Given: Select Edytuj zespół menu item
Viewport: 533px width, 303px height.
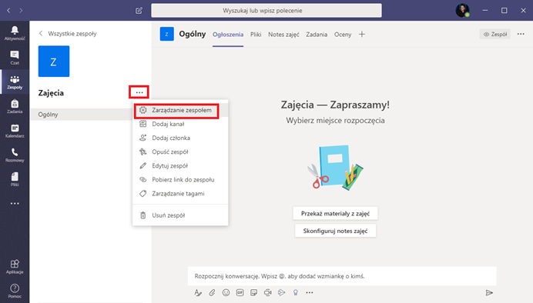Looking at the screenshot, I should coord(180,166).
